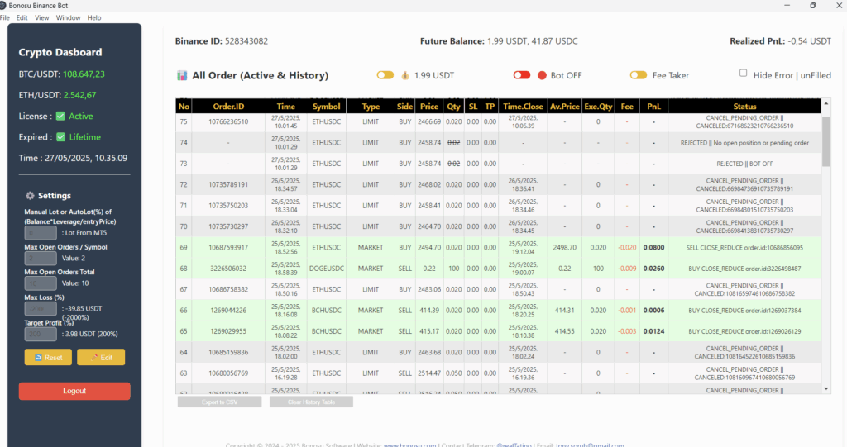This screenshot has width=847, height=447.
Task: Click the Max Open Orders Total field
Action: 41,283
